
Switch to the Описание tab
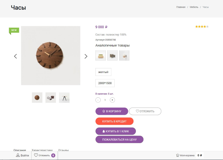point(20,150)
